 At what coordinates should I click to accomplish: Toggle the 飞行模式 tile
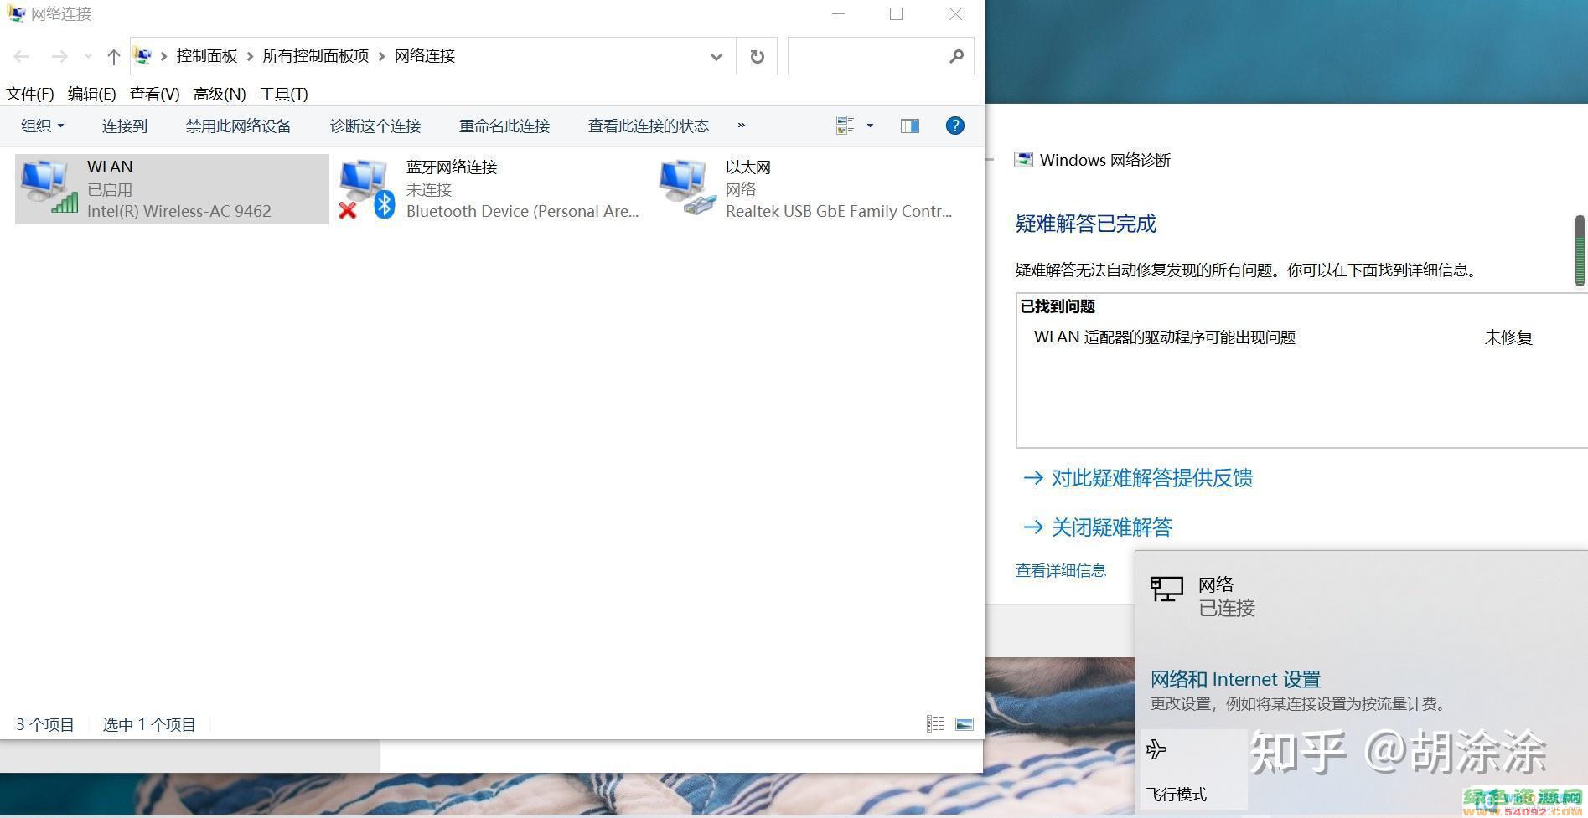(x=1193, y=769)
